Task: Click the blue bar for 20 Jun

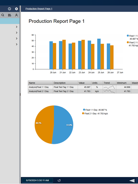Action: tap(51, 55)
